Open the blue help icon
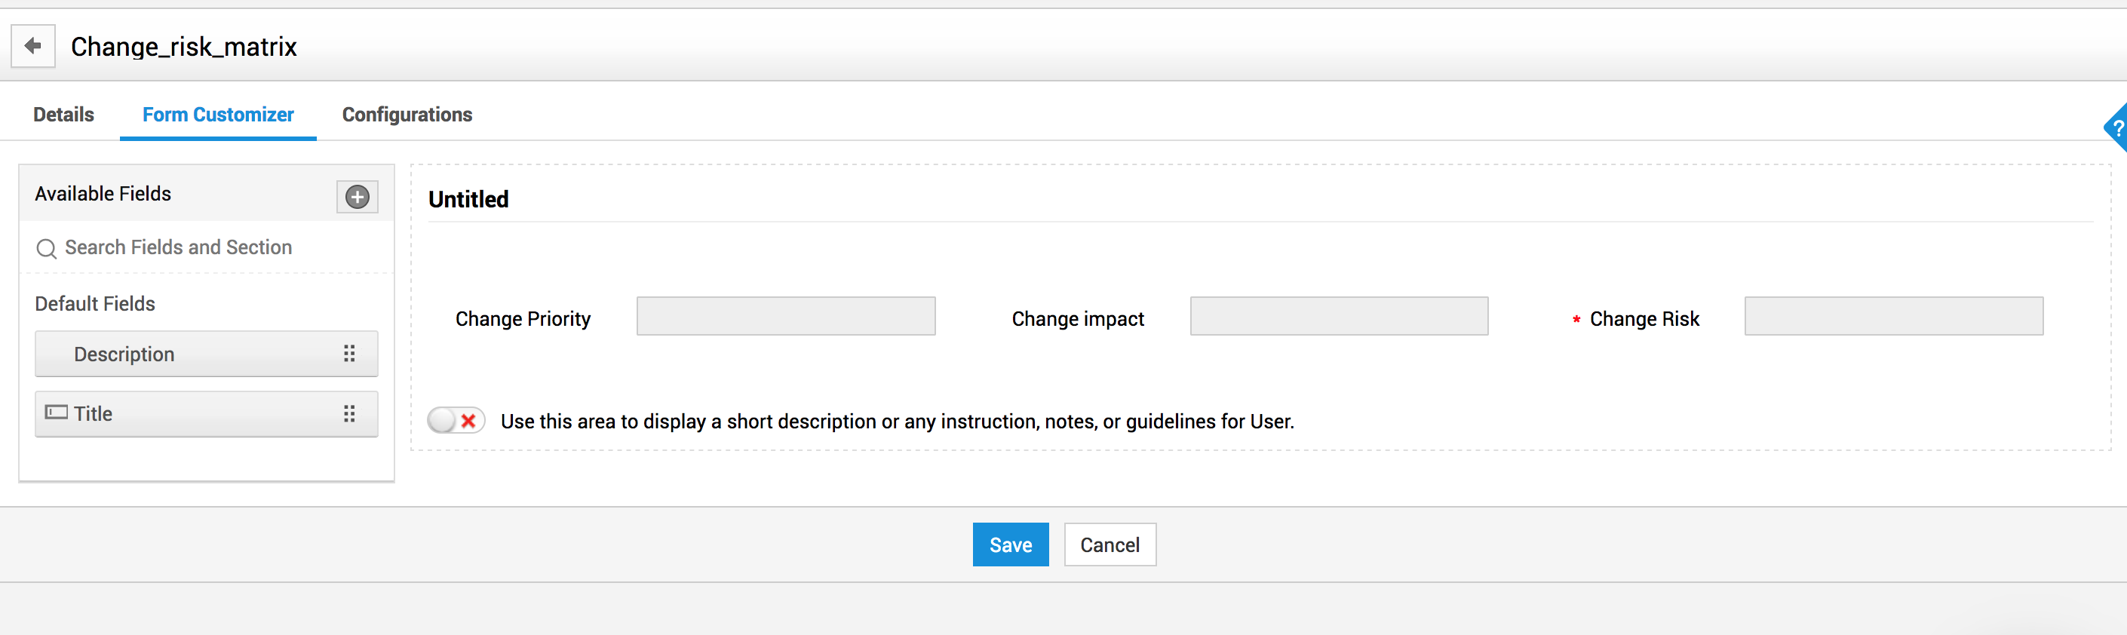 2116,128
